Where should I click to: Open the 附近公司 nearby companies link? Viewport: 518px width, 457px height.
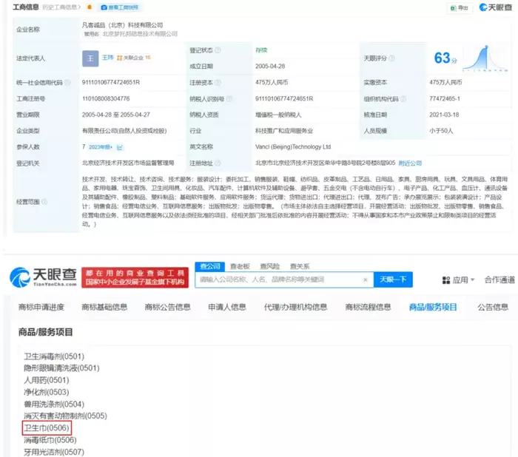click(410, 162)
